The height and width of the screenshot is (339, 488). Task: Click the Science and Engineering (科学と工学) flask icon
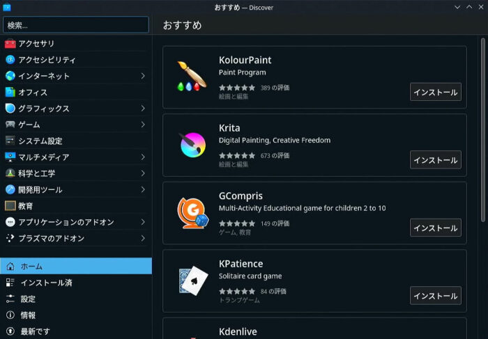(x=10, y=173)
